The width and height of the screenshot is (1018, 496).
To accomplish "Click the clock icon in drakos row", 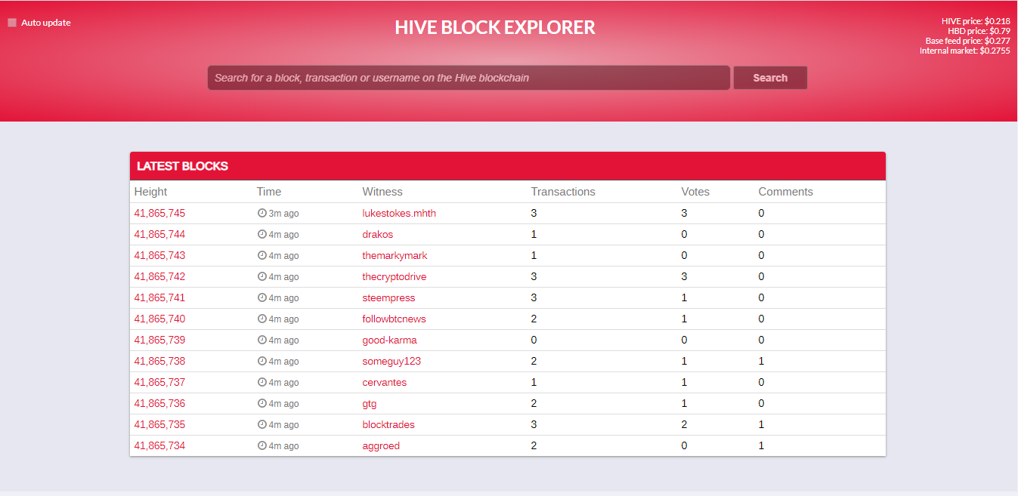I will [x=262, y=234].
